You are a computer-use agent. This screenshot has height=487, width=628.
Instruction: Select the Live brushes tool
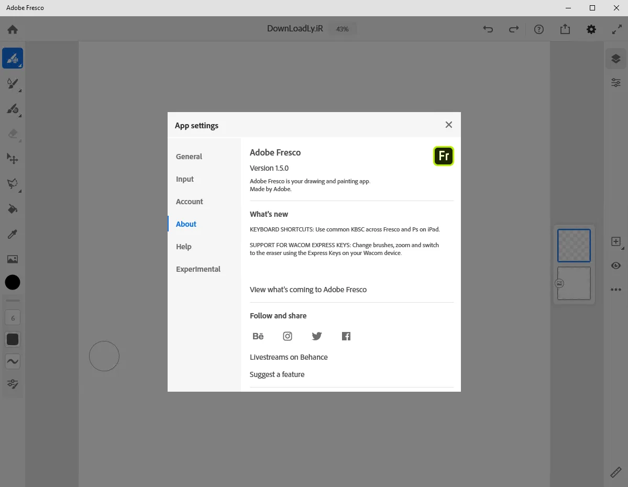pyautogui.click(x=13, y=84)
